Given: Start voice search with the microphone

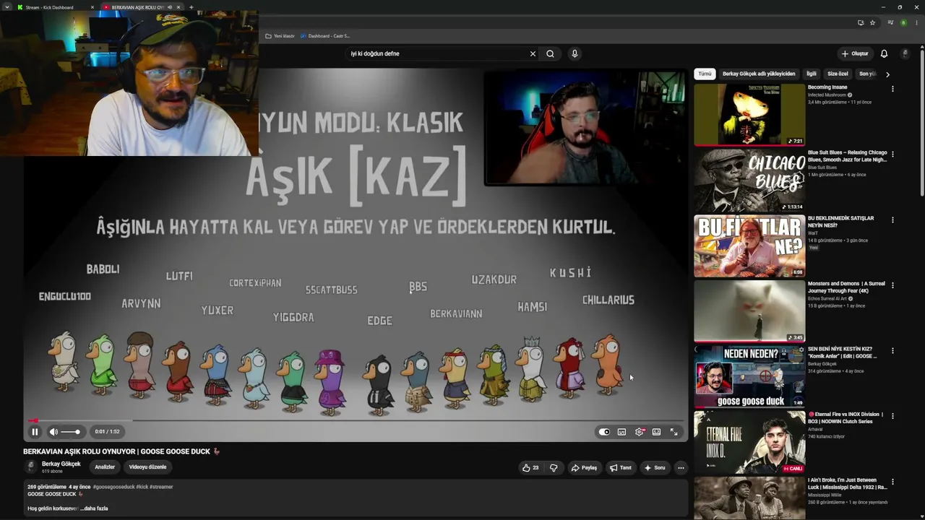Looking at the screenshot, I should point(575,53).
